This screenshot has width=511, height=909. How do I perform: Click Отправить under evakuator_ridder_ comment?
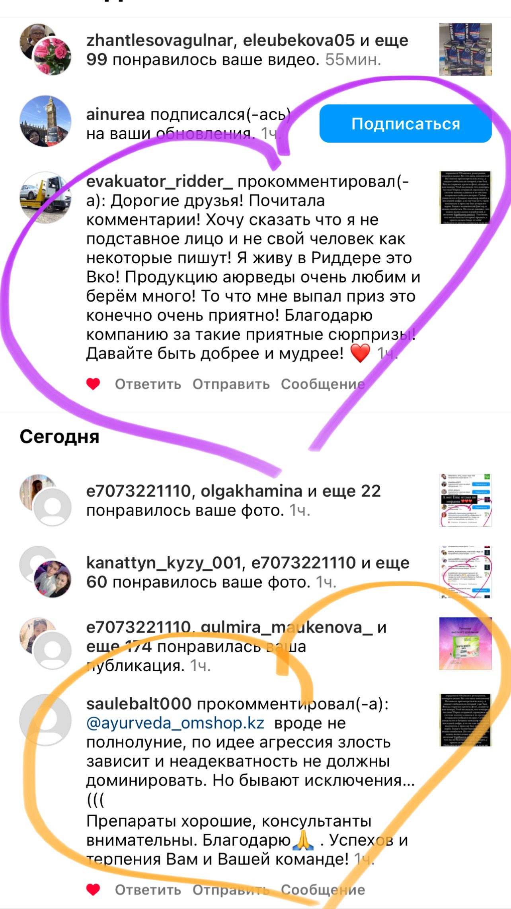click(231, 384)
